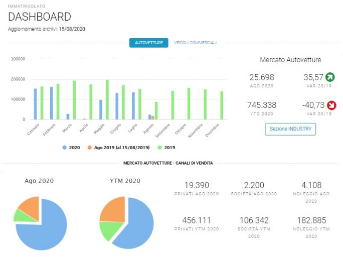Screen dimensions: 343x257
Task: Click the red downward arrow variation icon
Action: tap(331, 105)
